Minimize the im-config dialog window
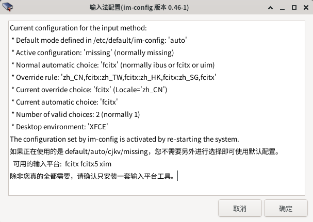Viewport: 313px width, 222px height. click(x=282, y=8)
